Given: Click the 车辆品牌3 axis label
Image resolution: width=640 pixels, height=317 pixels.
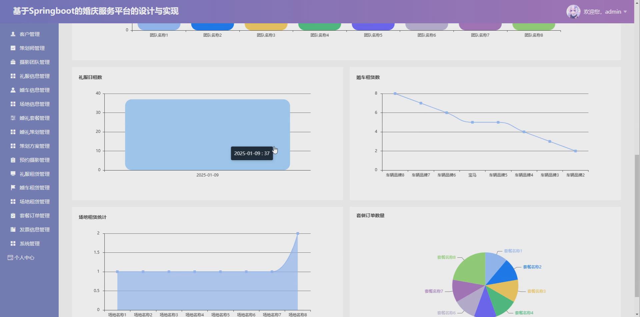Looking at the screenshot, I should [550, 175].
